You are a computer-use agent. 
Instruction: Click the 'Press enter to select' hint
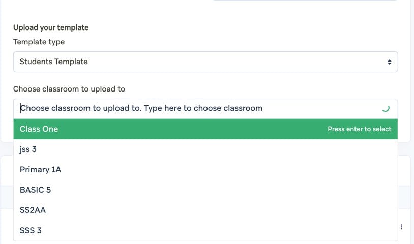(x=359, y=129)
